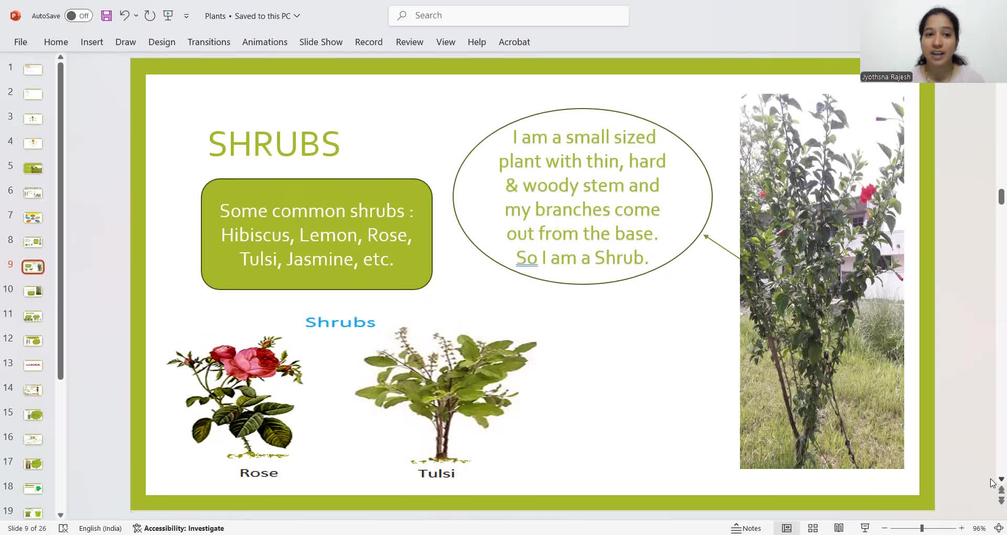
Task: Open the View tab
Action: (x=446, y=42)
